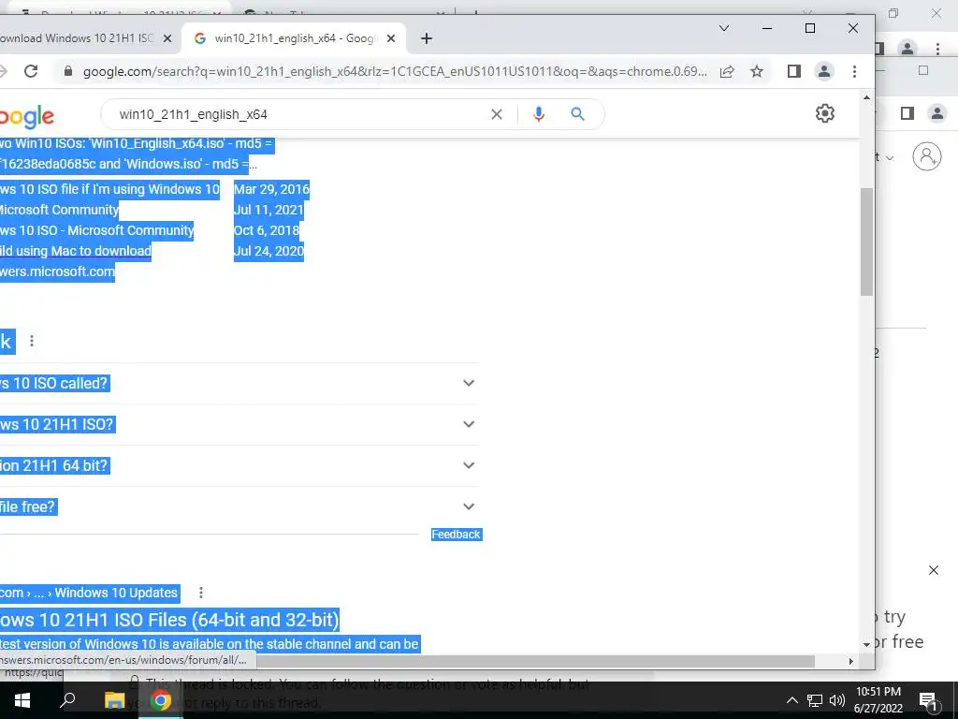The image size is (958, 719).
Task: Open the new tab plus button
Action: pyautogui.click(x=427, y=38)
